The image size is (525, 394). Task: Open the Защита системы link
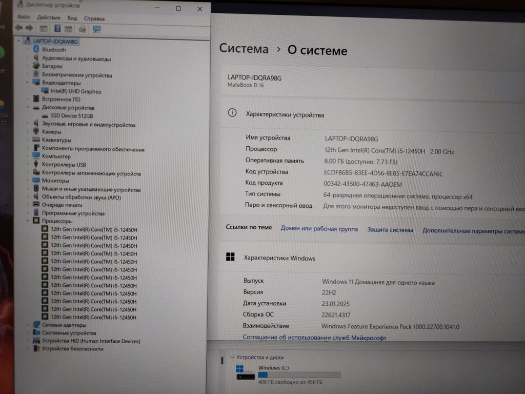(390, 230)
